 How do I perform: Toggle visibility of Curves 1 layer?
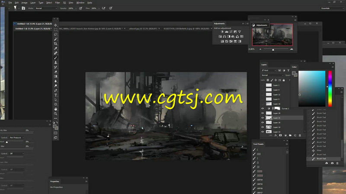(x=263, y=109)
